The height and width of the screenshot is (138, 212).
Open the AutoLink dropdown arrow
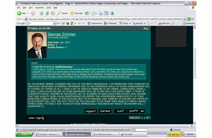[145, 23]
